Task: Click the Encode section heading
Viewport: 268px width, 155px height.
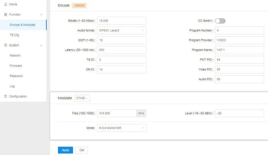Action: [64, 5]
